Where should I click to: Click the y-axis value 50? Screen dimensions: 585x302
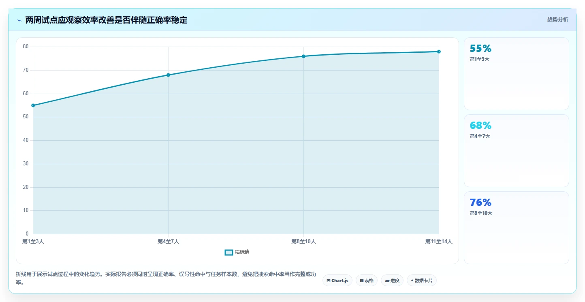pos(26,117)
